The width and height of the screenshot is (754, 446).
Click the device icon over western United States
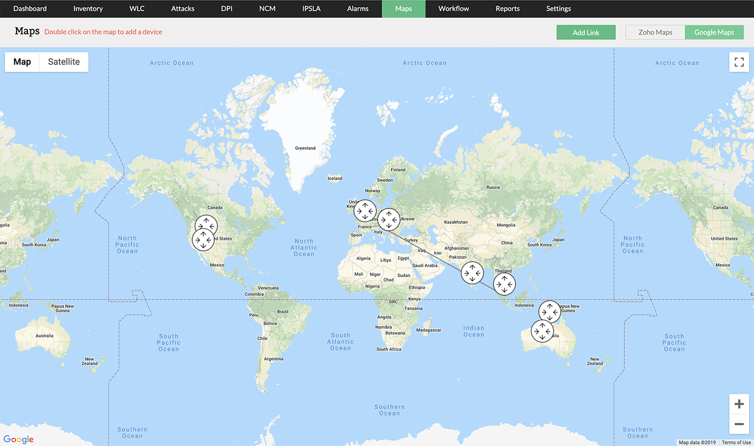pyautogui.click(x=203, y=239)
